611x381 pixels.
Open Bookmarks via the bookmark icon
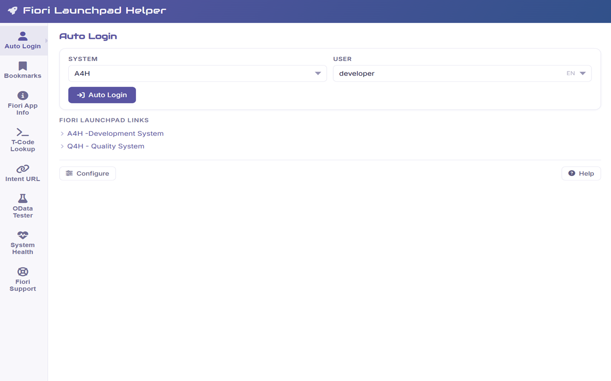(23, 66)
